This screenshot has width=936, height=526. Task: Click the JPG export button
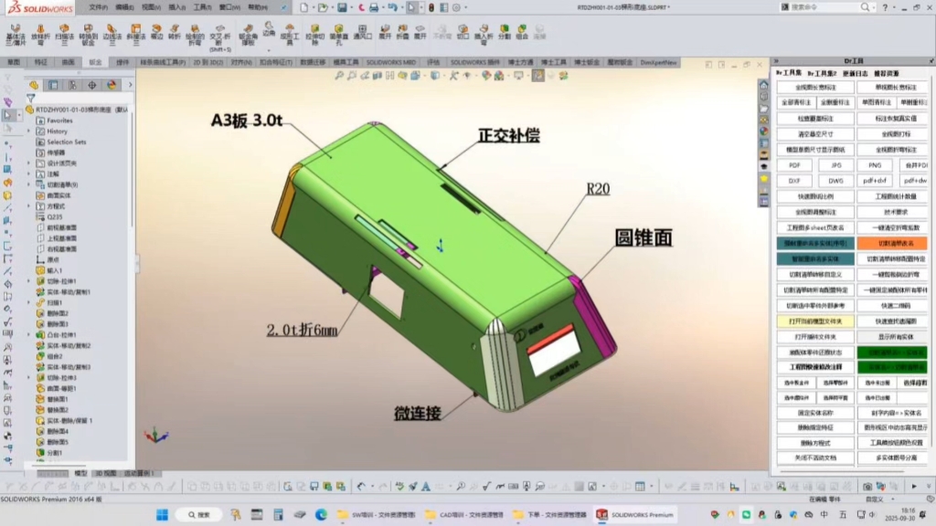point(835,165)
